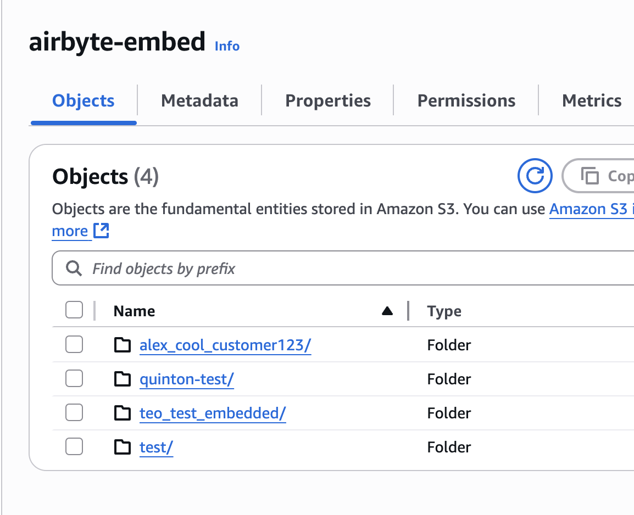
Task: Open the Permissions tab
Action: click(x=466, y=100)
